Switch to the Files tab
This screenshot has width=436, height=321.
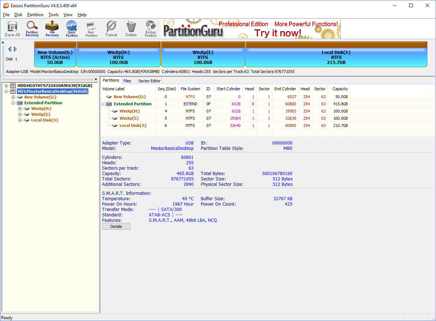127,81
